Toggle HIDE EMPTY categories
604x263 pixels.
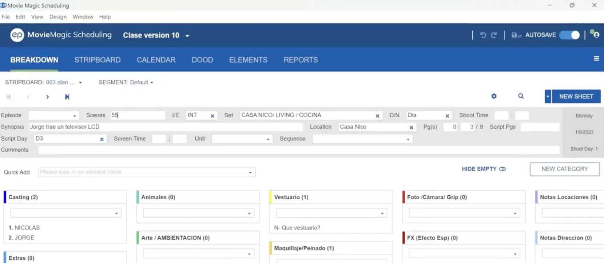pyautogui.click(x=484, y=169)
